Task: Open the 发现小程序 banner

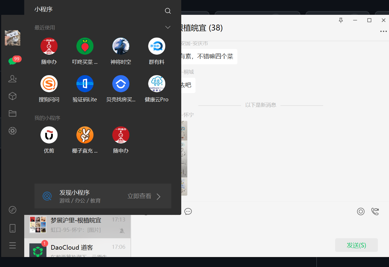Action: coord(103,196)
